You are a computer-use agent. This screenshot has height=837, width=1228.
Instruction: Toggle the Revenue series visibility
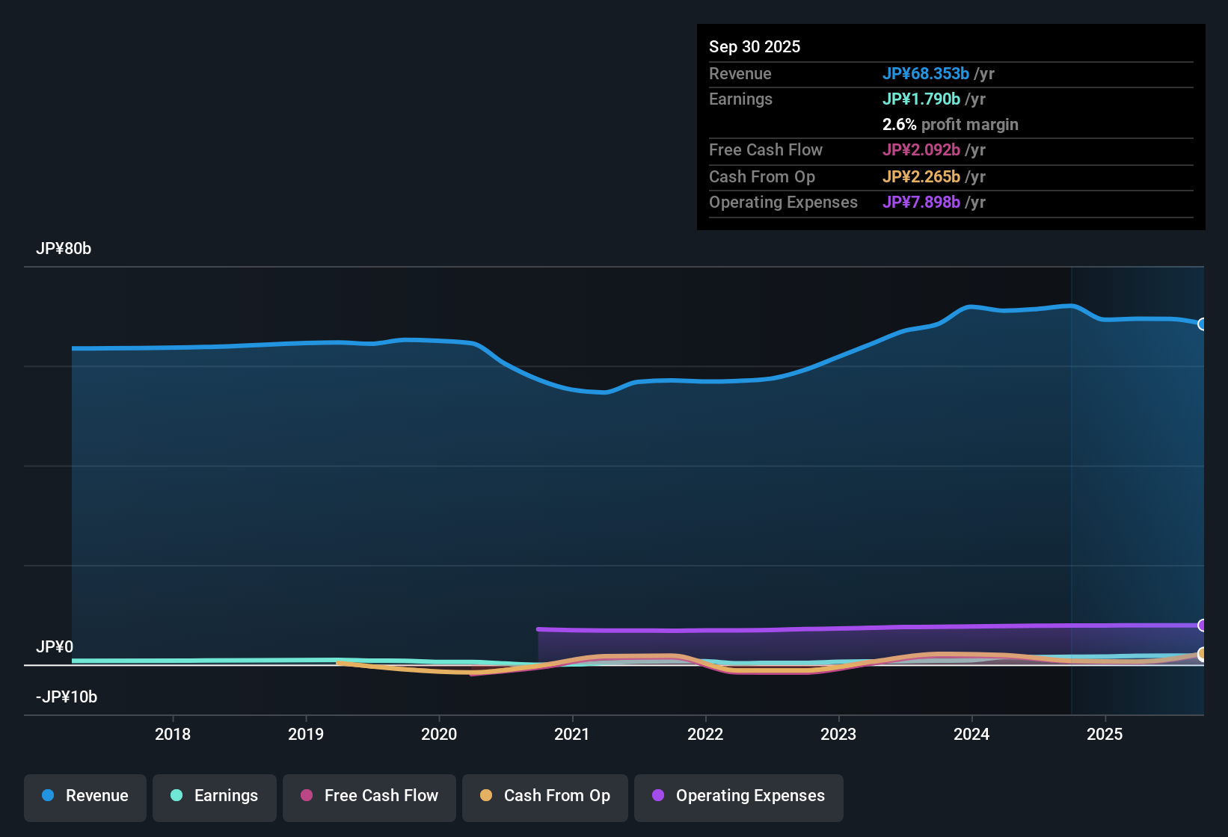(85, 796)
